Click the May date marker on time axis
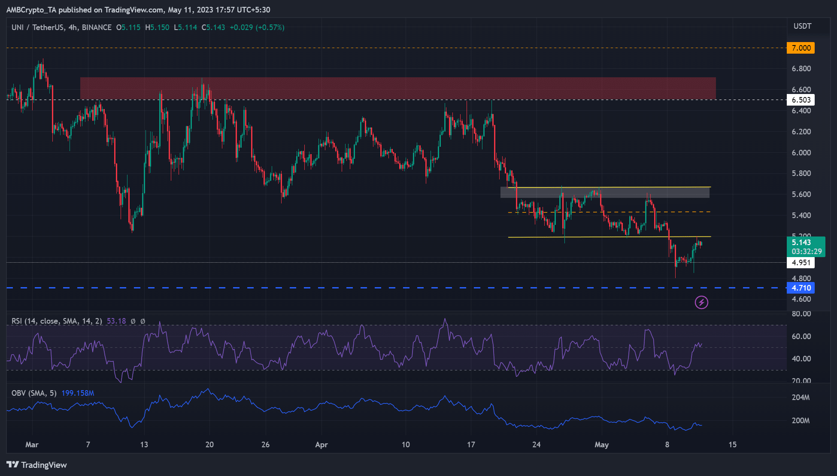Image resolution: width=837 pixels, height=476 pixels. pyautogui.click(x=602, y=445)
